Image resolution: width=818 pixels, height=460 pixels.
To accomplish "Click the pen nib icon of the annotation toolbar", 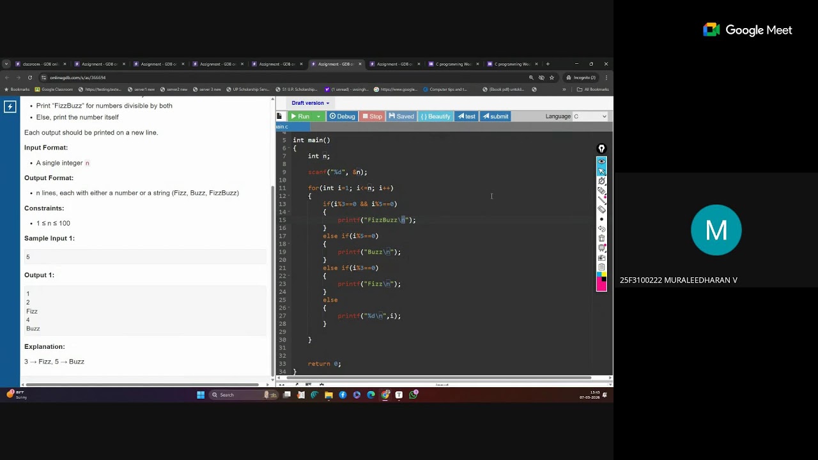I will point(601,149).
